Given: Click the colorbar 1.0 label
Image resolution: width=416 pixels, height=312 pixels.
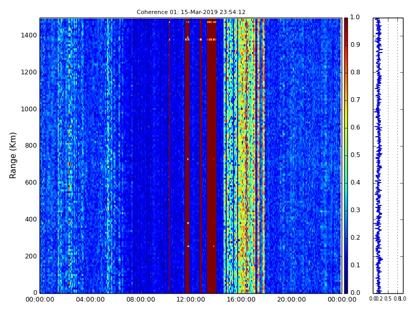Looking at the screenshot, I should point(355,17).
